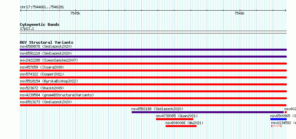Image resolution: width=296 pixels, height=139 pixels.
Task: Click the 'Cytogenetic Bands' track title
Action: [40, 24]
